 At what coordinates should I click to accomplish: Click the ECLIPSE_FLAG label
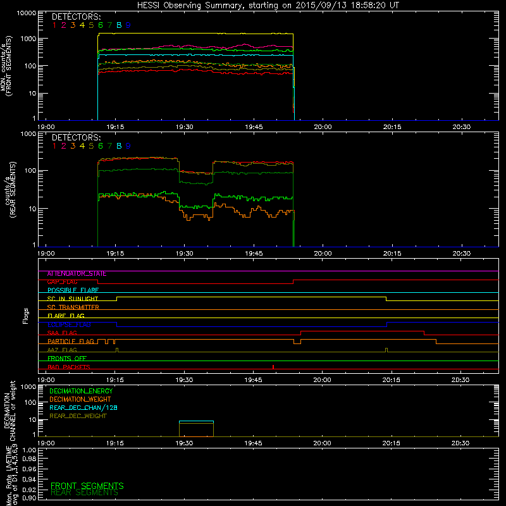[69, 324]
